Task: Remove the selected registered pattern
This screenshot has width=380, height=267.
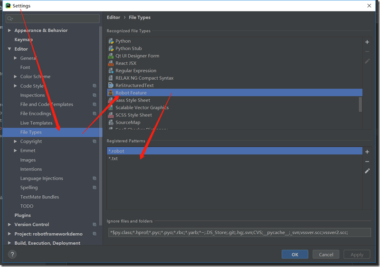Action: (x=367, y=162)
